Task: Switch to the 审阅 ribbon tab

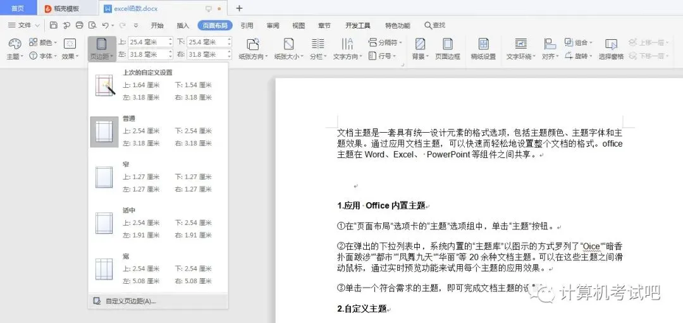Action: coord(273,25)
